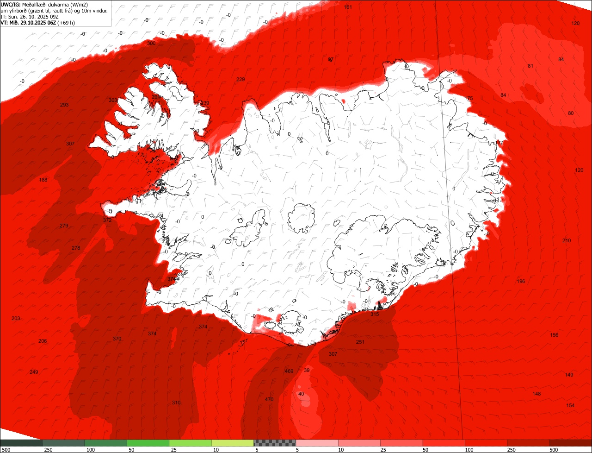Click the map value "196"
The height and width of the screenshot is (453, 592).
[x=521, y=281]
